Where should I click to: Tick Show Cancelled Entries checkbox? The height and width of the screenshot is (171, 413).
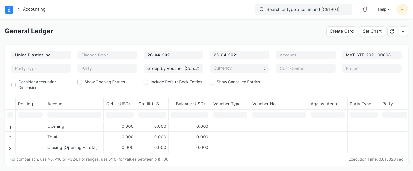(212, 82)
